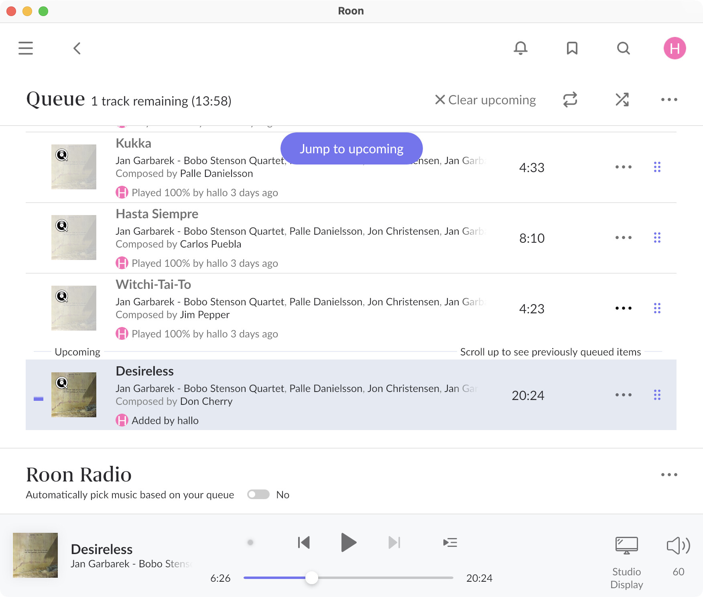Click the Kukka duration 4:33
The height and width of the screenshot is (597, 703).
coord(532,167)
